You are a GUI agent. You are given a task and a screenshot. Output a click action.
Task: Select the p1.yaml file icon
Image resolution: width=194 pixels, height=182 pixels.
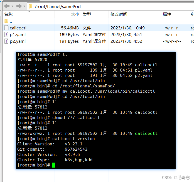click(x=6, y=34)
